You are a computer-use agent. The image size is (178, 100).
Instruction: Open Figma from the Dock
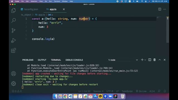(x=115, y=96)
